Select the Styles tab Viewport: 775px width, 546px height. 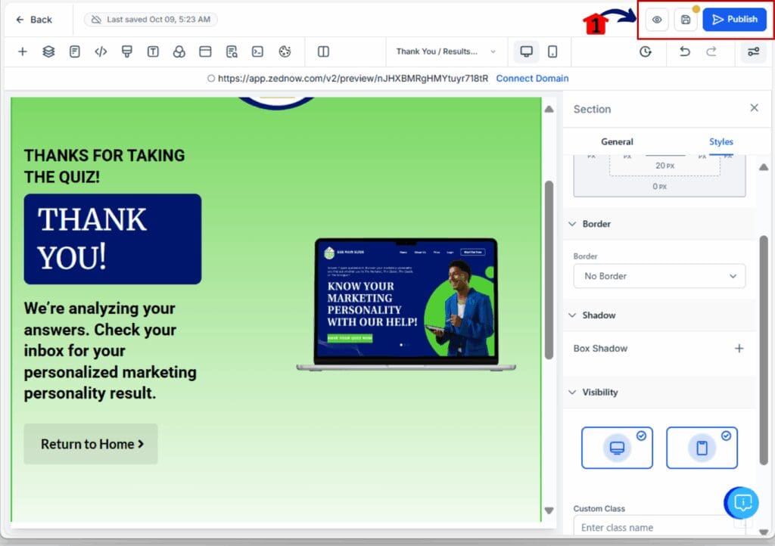coord(721,141)
